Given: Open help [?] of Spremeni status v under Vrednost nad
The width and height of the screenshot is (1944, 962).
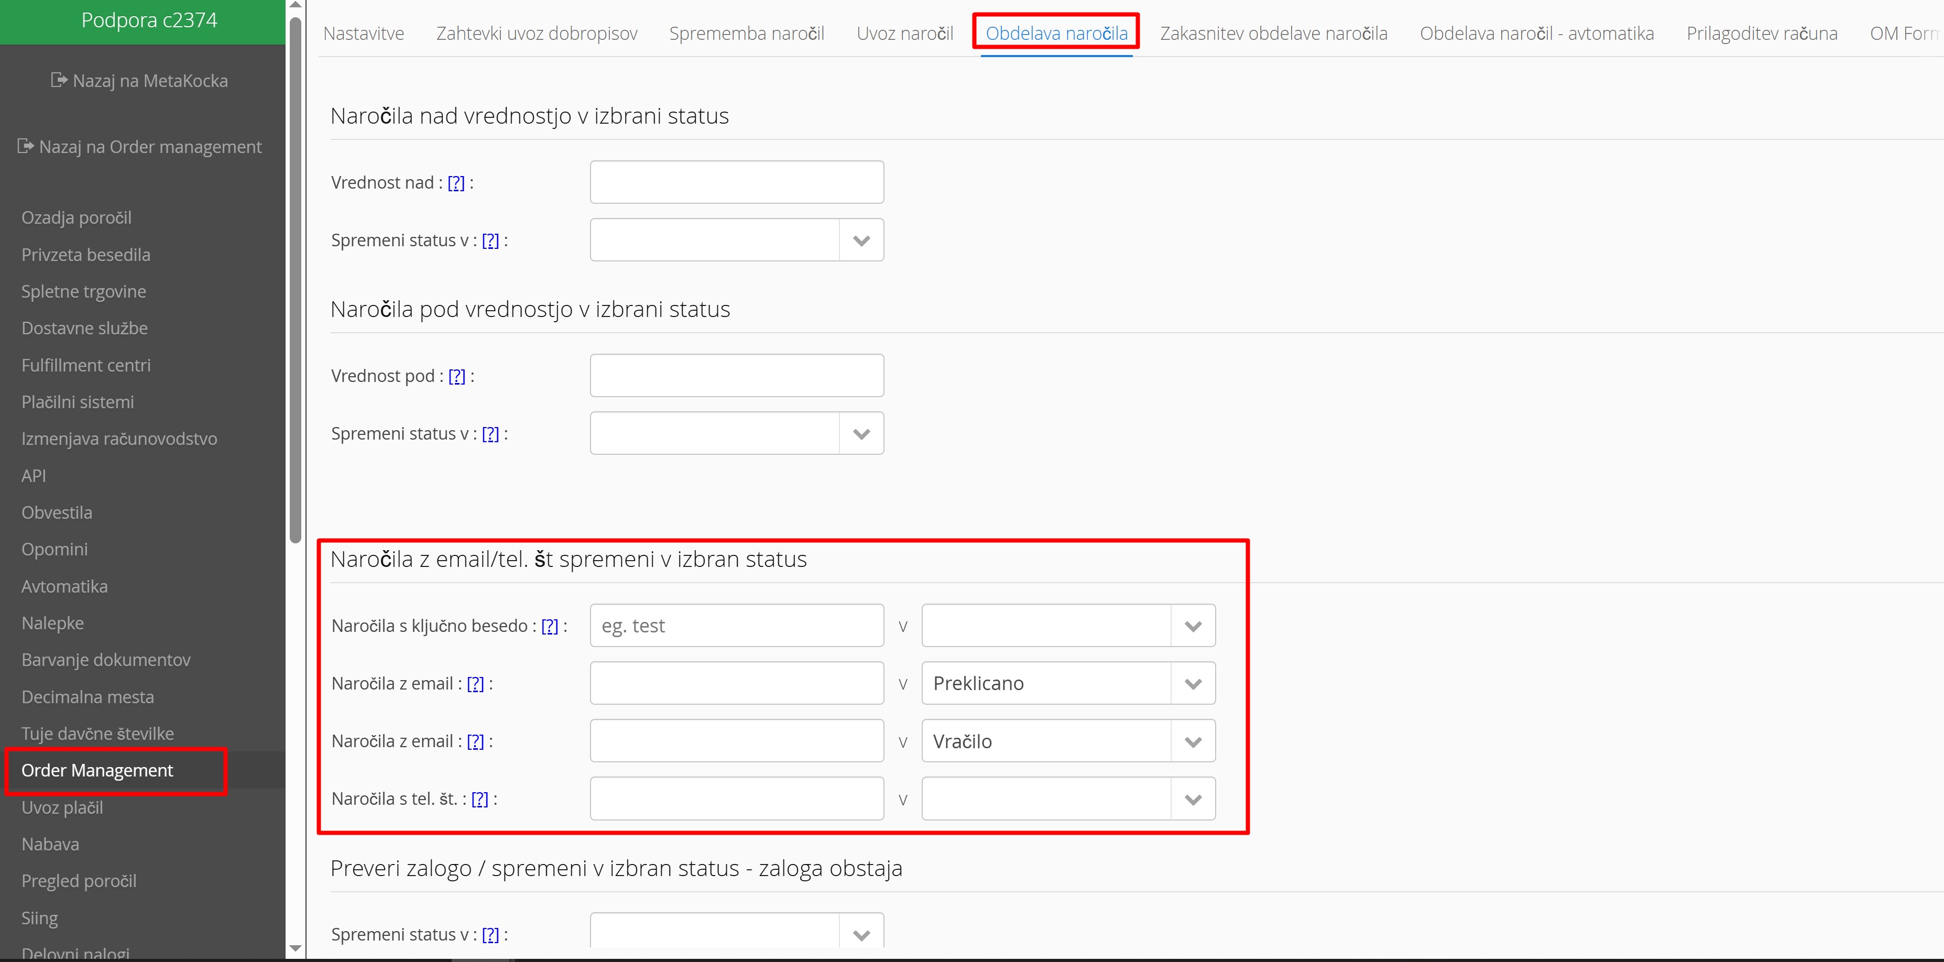Looking at the screenshot, I should 490,240.
